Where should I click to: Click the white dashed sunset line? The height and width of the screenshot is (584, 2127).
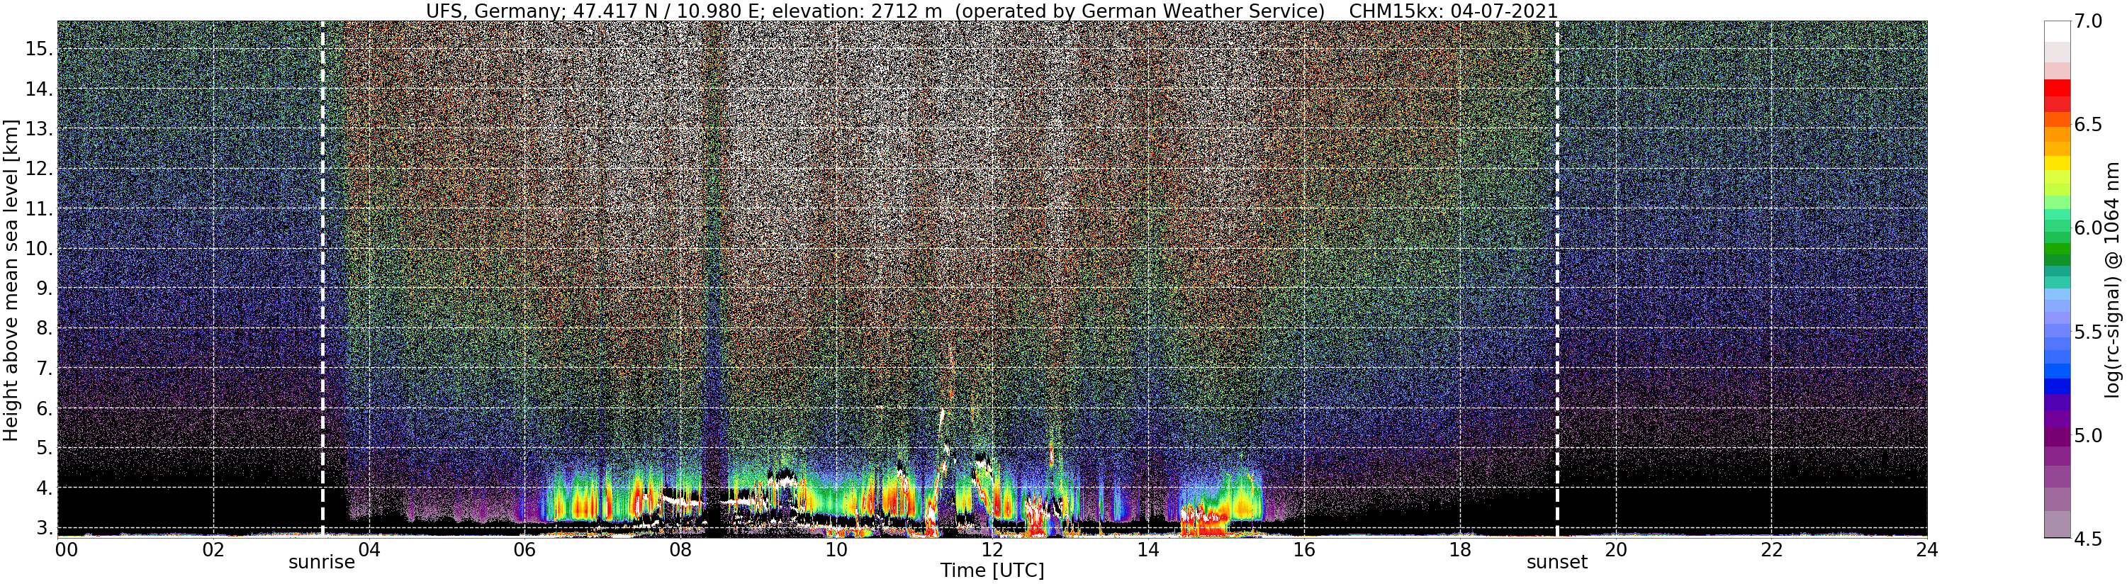pos(1556,279)
